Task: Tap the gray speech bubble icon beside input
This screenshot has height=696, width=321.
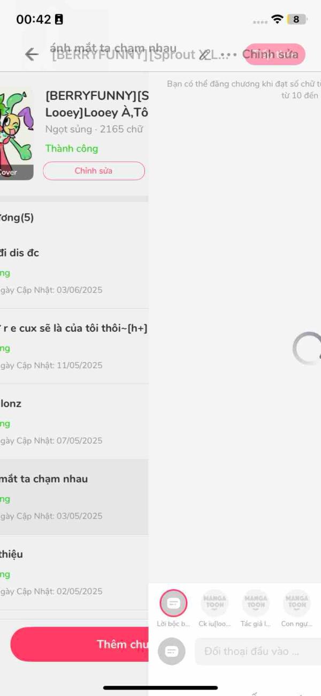Action: [172, 652]
